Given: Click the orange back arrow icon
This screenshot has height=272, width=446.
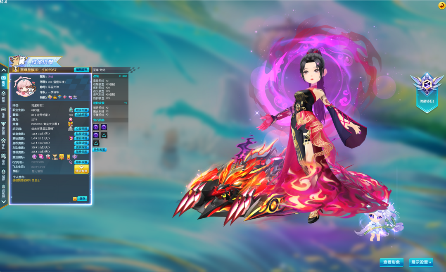Looking at the screenshot, I should (441, 5).
